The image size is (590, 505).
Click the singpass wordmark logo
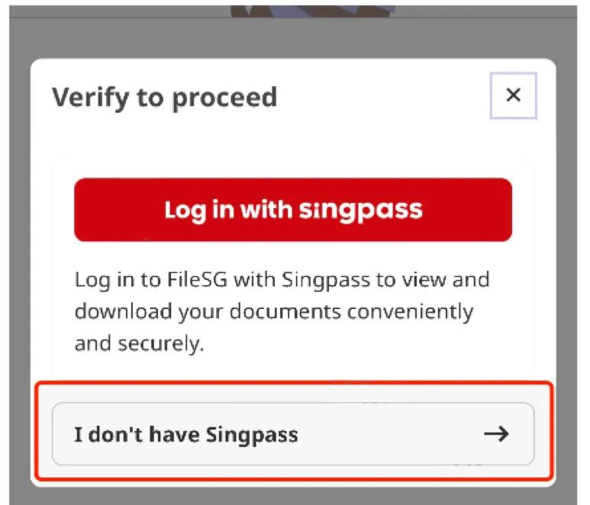(x=360, y=210)
